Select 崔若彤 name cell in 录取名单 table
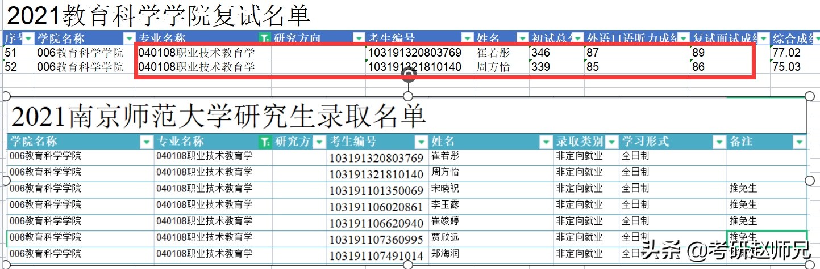Viewport: 820px width, 269px height. 492,156
